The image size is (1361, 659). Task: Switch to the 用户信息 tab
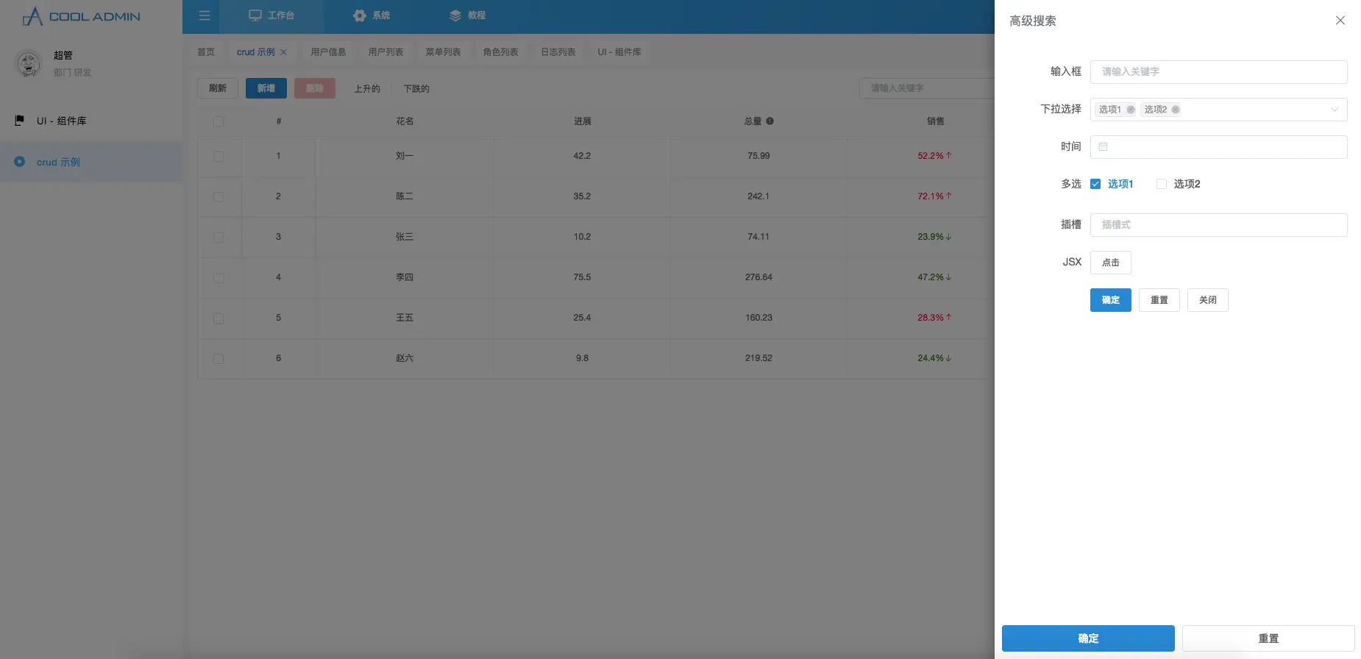coord(328,52)
